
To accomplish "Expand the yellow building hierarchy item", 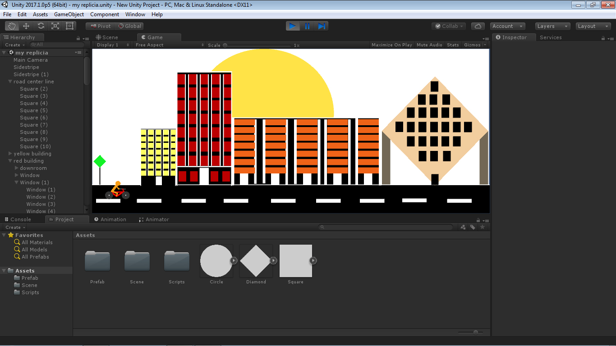I will tap(10, 154).
